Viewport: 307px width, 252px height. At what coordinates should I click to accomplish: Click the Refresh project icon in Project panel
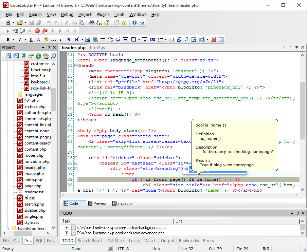point(23,56)
